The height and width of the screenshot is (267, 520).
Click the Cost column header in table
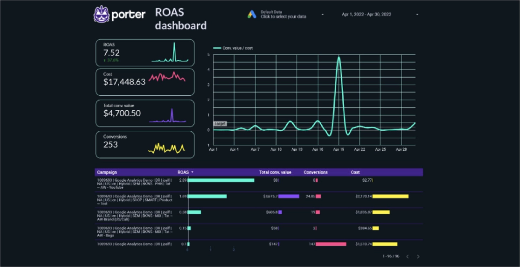(x=355, y=172)
